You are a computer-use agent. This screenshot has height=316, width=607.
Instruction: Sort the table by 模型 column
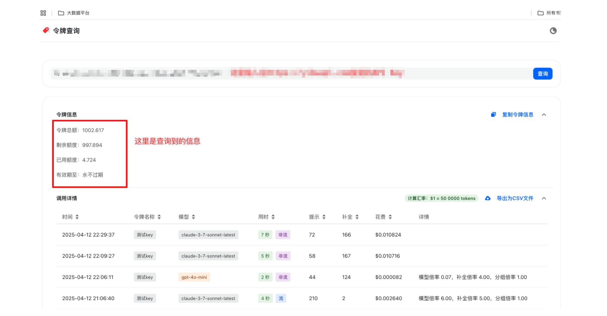tap(193, 217)
